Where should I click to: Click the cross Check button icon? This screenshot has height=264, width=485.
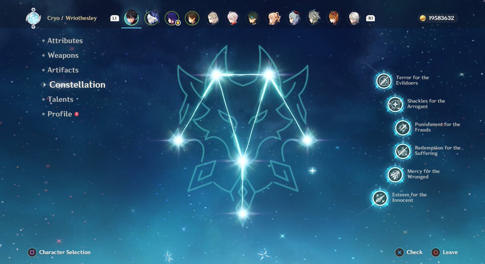coord(399,252)
